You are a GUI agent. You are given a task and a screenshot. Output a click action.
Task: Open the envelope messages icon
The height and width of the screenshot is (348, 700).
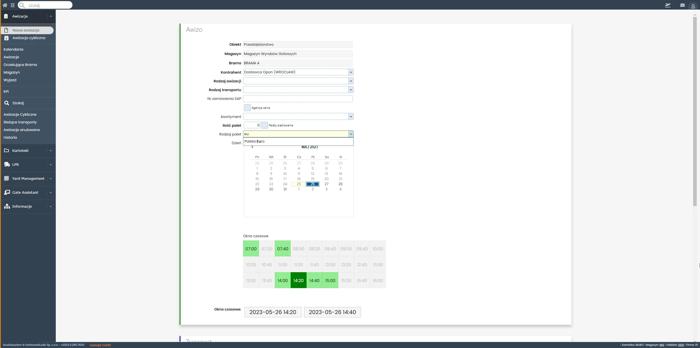pyautogui.click(x=682, y=5)
